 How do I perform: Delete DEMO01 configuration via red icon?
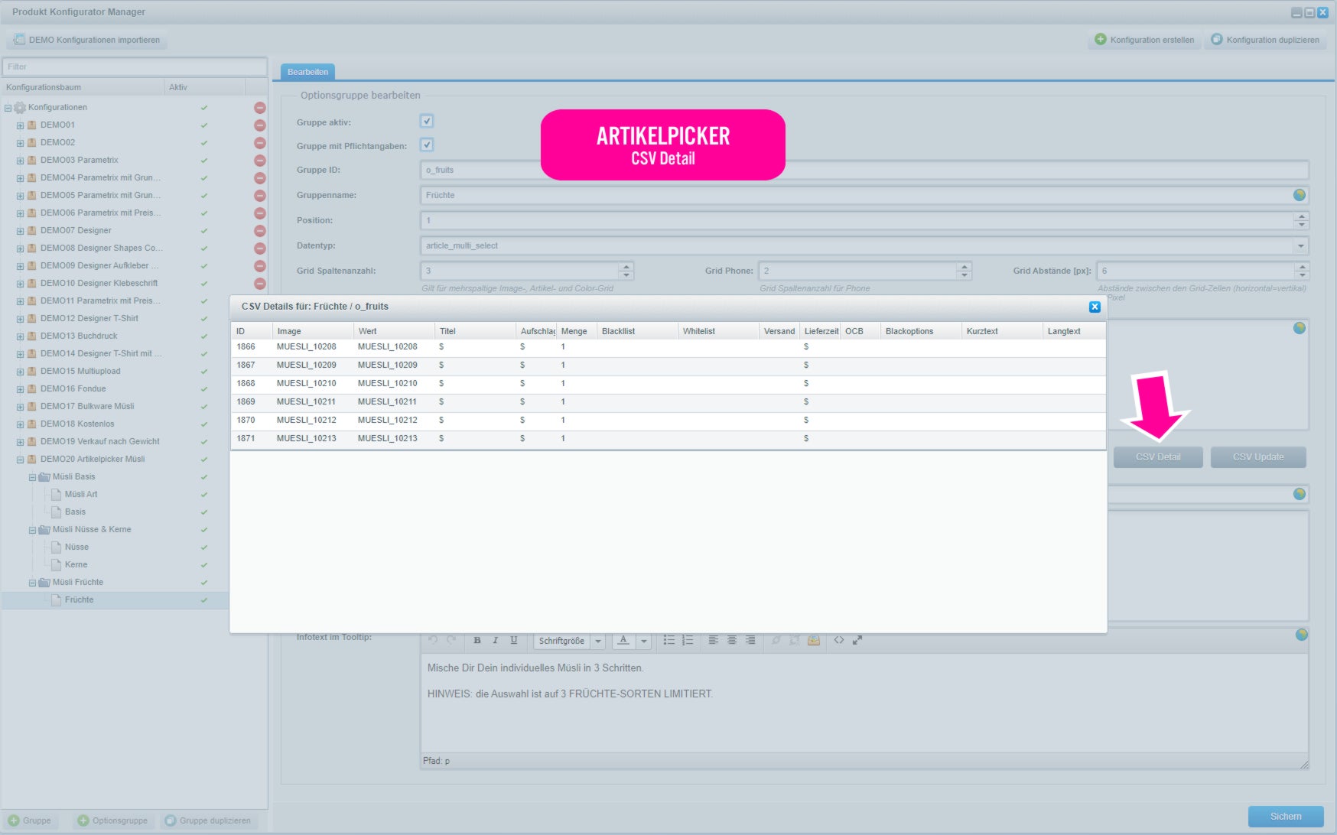pyautogui.click(x=260, y=125)
